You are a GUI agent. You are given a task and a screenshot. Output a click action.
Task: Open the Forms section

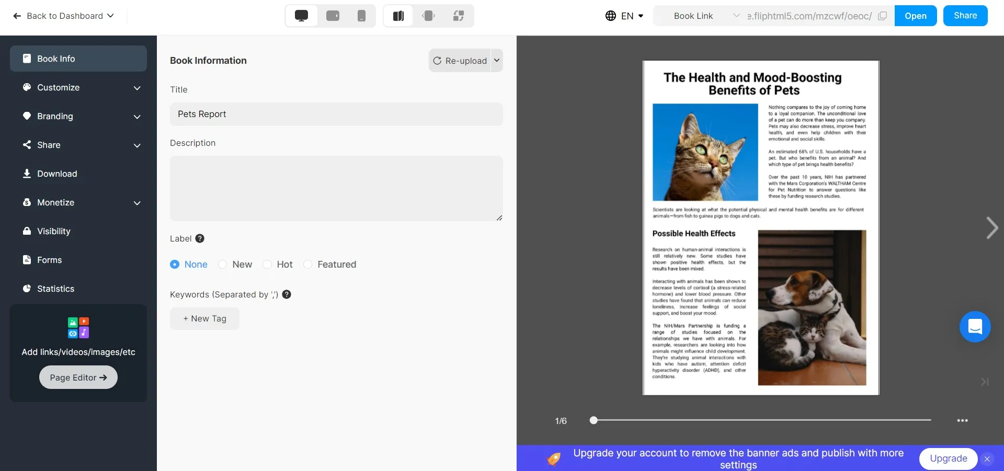pos(78,260)
